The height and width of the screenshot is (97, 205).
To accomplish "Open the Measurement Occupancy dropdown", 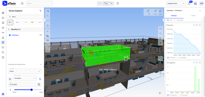I will pyautogui.click(x=25, y=78).
